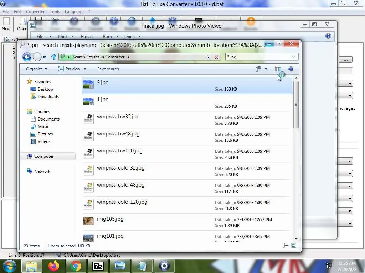Select file wmpnss_color48.jpg
Image resolution: width=365 pixels, height=273 pixels.
(187, 188)
